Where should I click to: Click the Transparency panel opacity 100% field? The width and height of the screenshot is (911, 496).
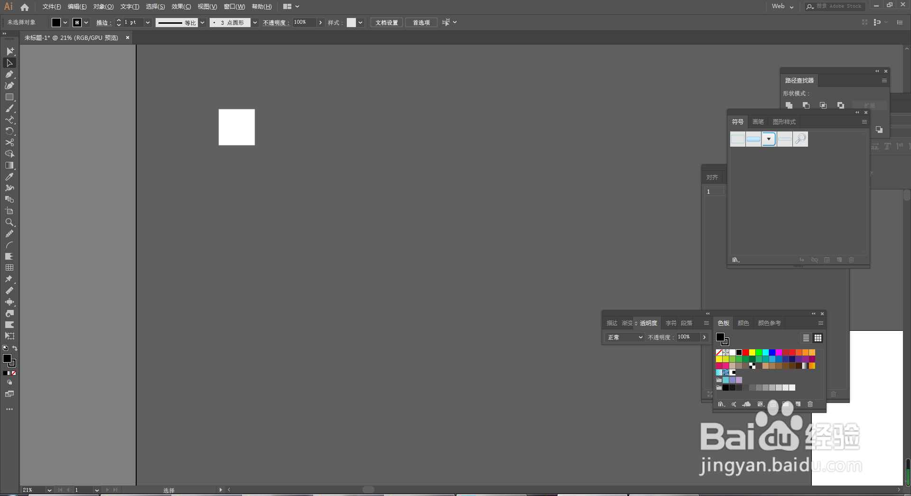coord(688,337)
